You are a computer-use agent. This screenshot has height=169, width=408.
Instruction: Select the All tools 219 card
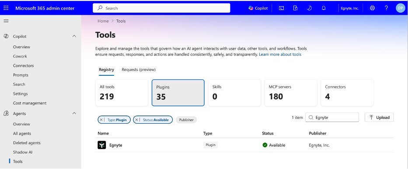tap(122, 93)
